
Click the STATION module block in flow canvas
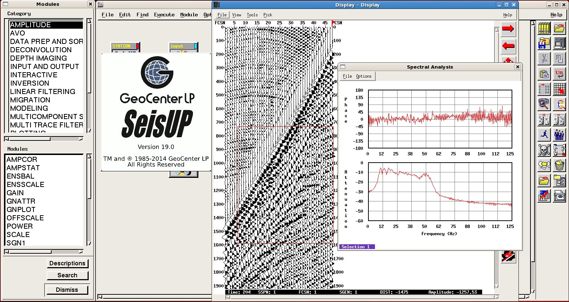pyautogui.click(x=125, y=48)
